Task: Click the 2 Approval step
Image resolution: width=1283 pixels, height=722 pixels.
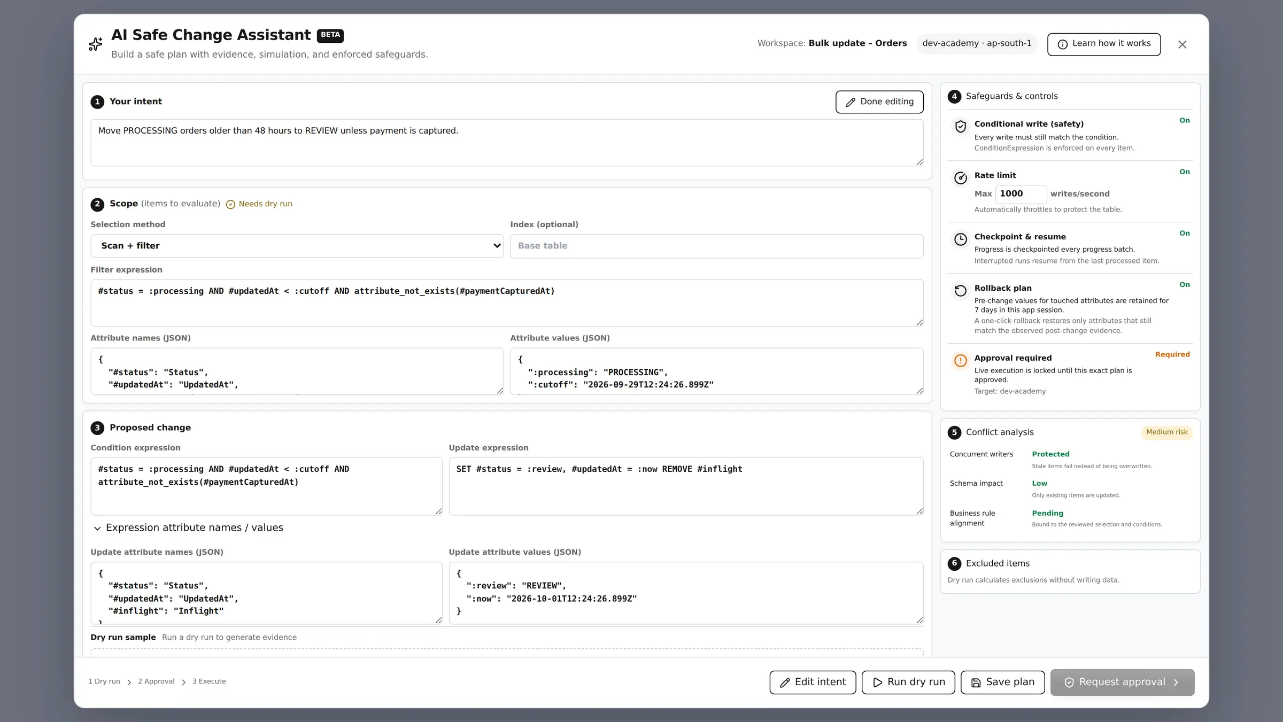Action: click(x=156, y=681)
